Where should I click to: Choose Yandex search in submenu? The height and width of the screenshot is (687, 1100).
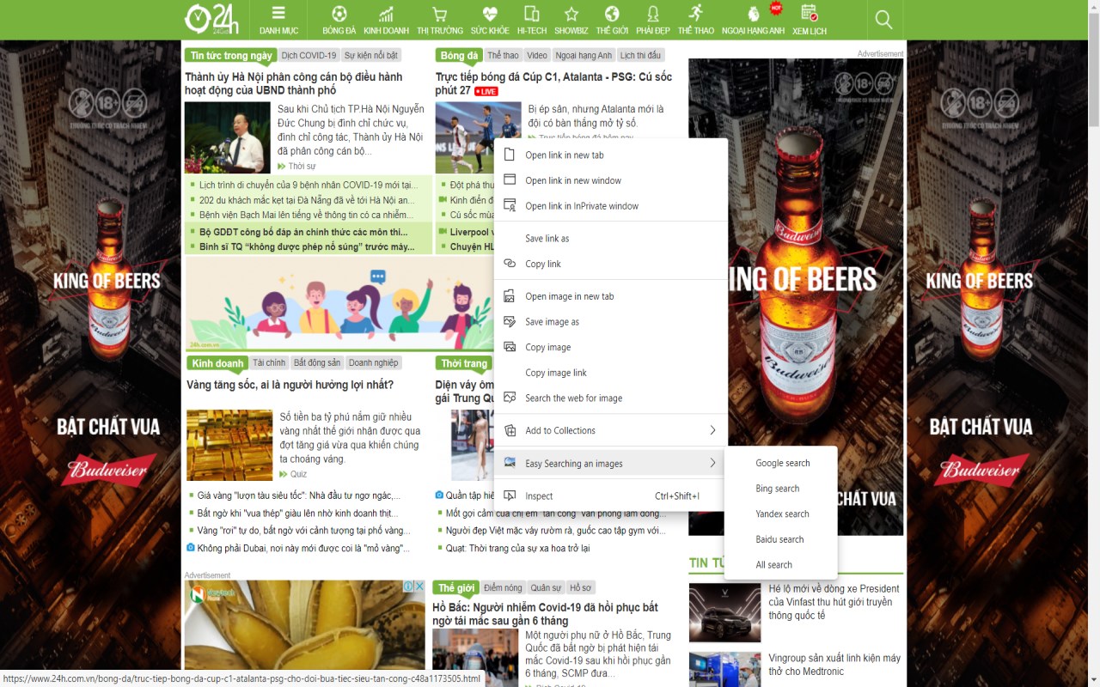781,514
